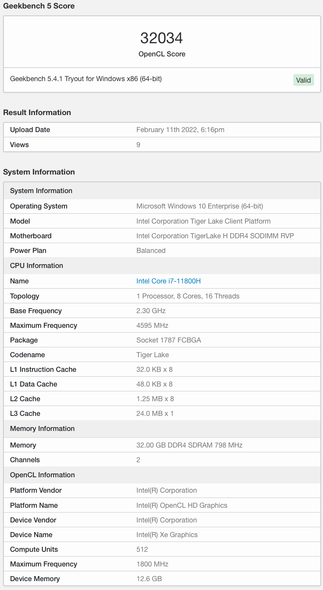Click the OpenCL Information subsection header
This screenshot has width=323, height=590.
coord(42,475)
